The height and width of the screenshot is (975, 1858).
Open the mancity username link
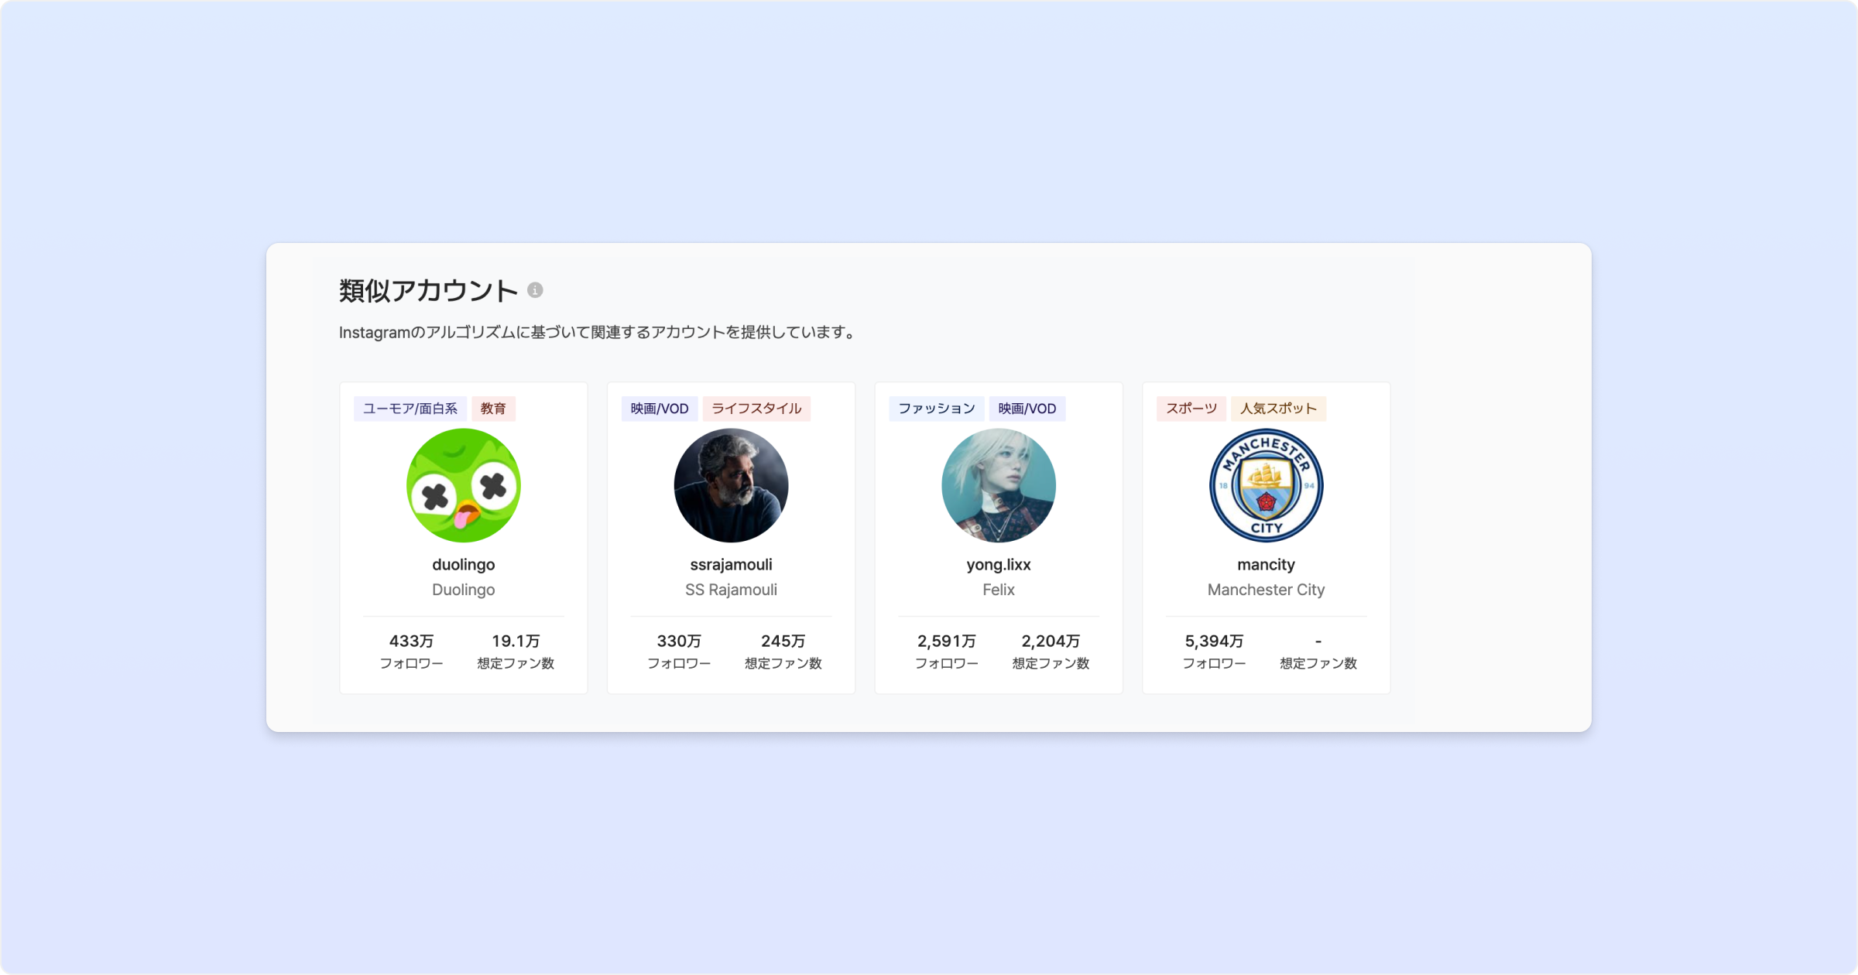[1266, 565]
